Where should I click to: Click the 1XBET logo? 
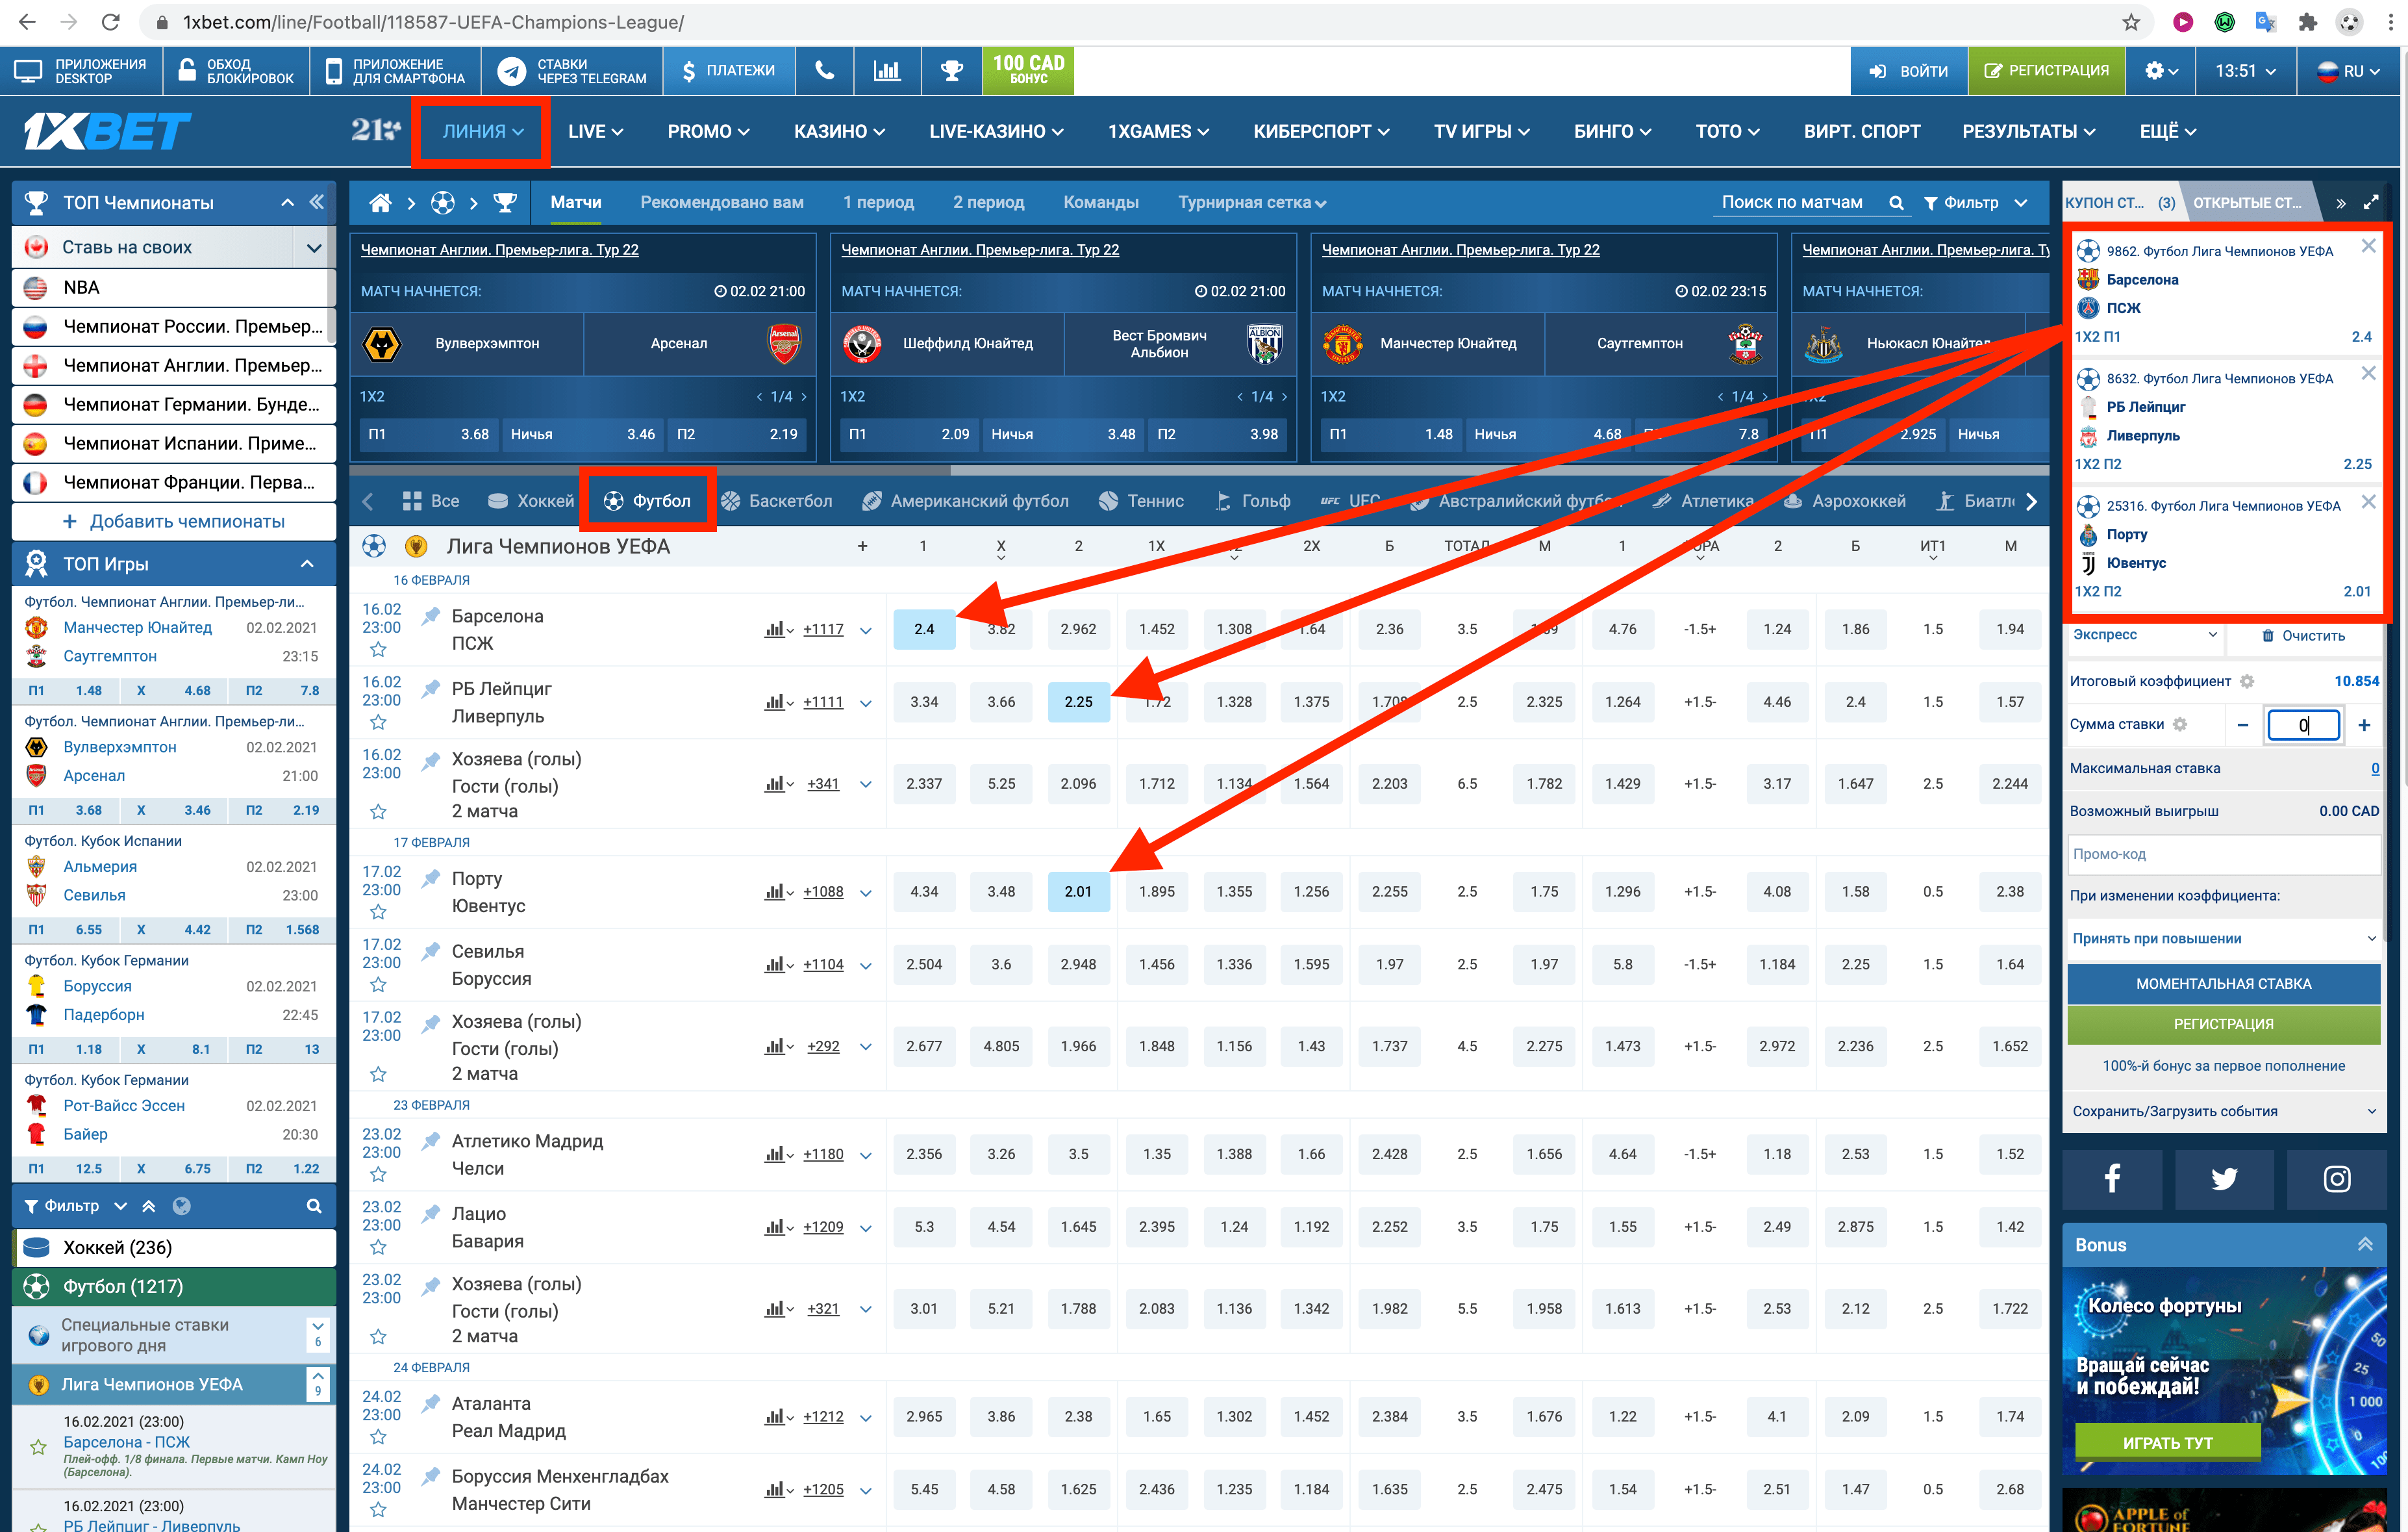tap(107, 131)
